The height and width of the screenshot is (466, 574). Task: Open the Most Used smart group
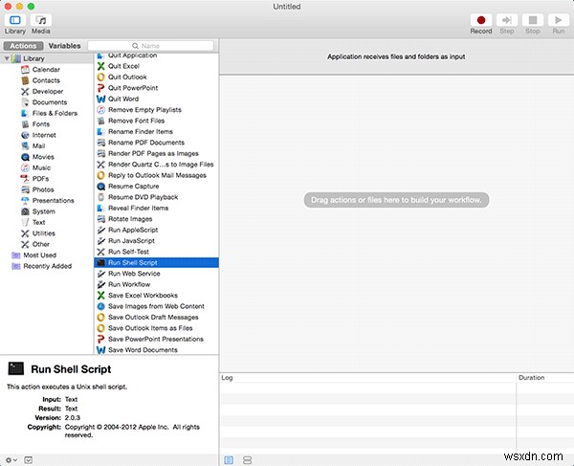[x=39, y=255]
